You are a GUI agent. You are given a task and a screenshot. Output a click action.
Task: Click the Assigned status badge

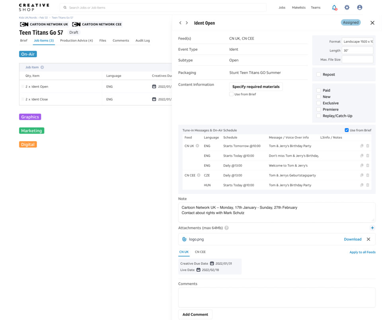pyautogui.click(x=351, y=22)
